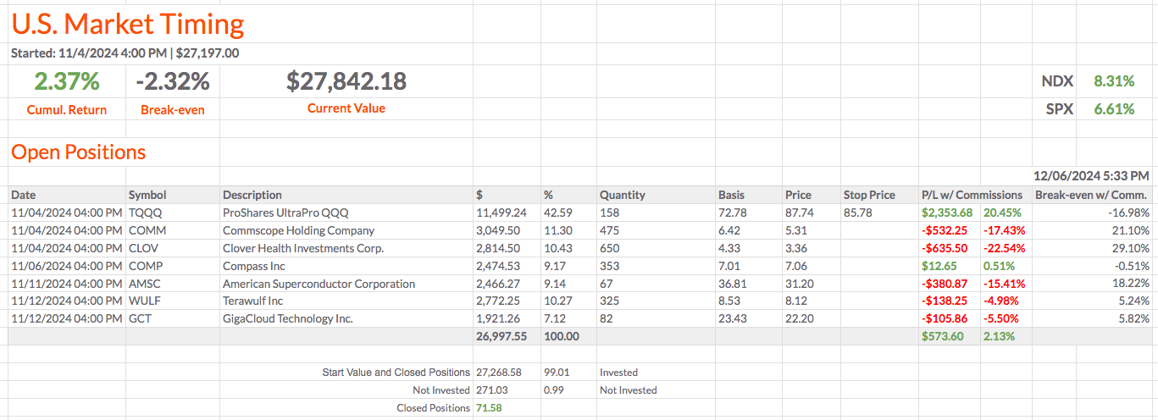This screenshot has width=1158, height=420.
Task: Click the Commscope Holding Company description cell
Action: point(298,230)
